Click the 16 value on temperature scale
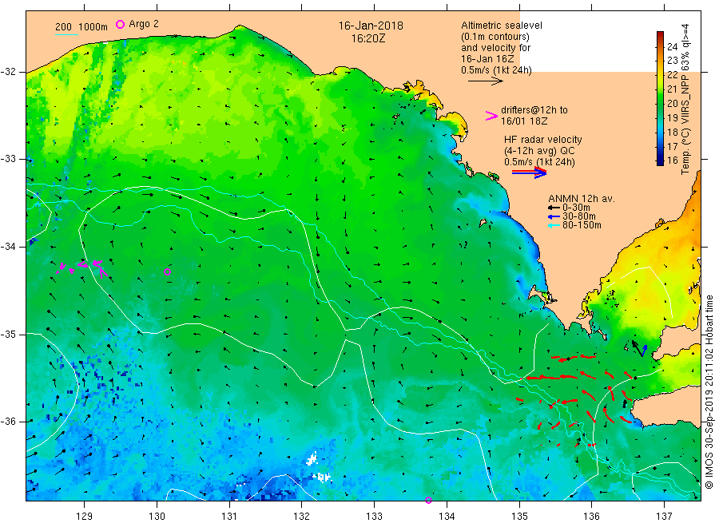Screen dimensions: 719x527 click(672, 160)
